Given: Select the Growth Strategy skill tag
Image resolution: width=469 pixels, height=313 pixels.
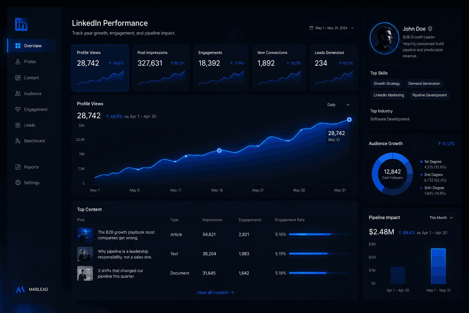Looking at the screenshot, I should (387, 83).
